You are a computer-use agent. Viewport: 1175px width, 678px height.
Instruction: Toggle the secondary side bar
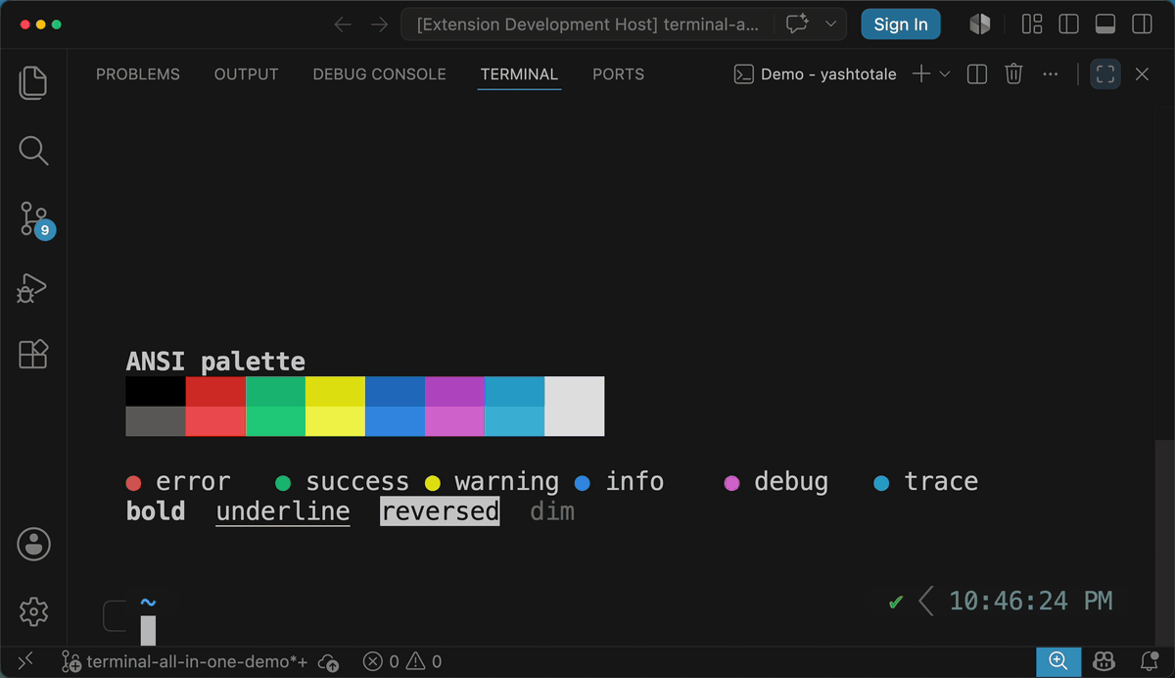click(1142, 24)
